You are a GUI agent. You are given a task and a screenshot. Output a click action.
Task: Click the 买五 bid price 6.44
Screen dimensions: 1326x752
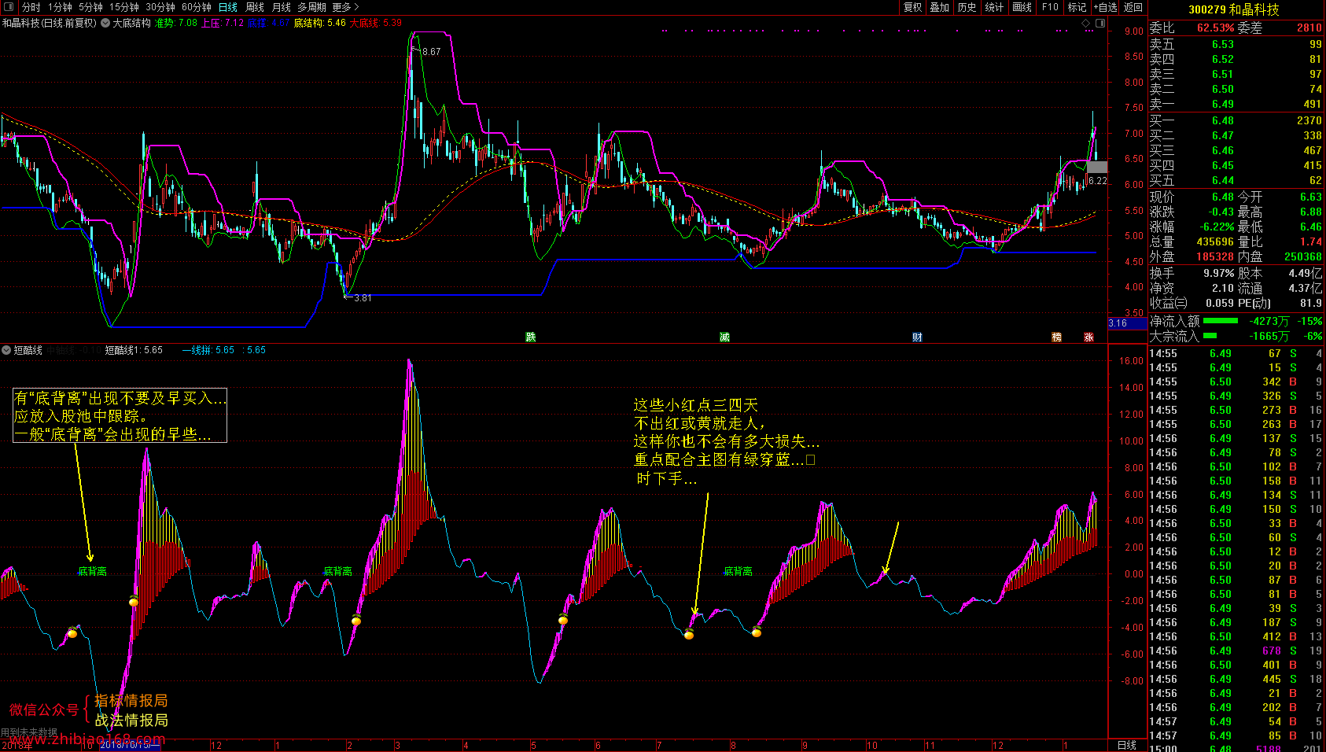tap(1222, 180)
